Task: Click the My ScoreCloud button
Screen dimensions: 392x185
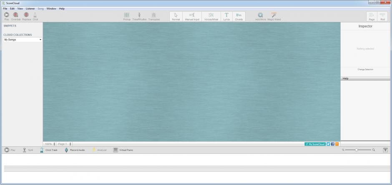Action: coord(315,144)
